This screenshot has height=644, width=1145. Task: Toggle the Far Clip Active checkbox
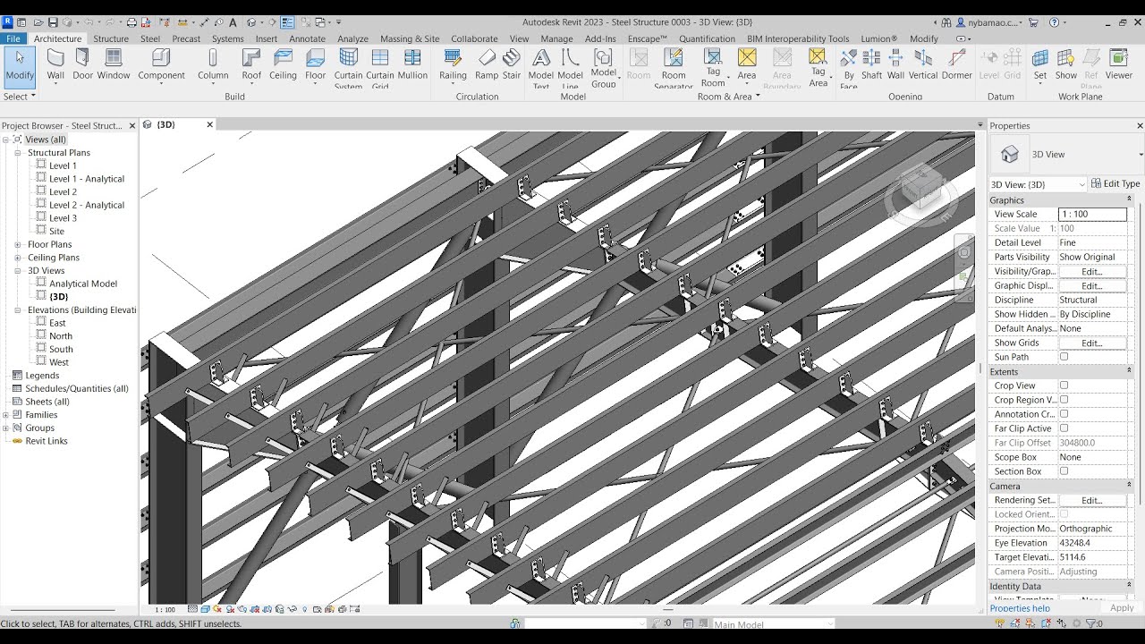pyautogui.click(x=1064, y=428)
